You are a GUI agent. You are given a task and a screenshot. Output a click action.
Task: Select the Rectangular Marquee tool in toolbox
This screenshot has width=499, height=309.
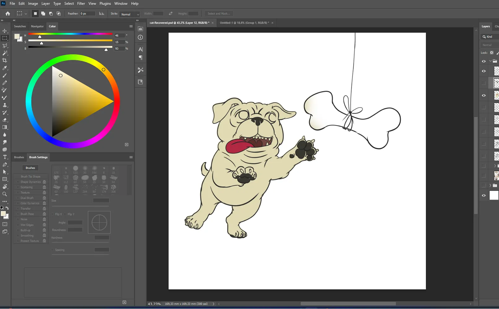tap(5, 38)
